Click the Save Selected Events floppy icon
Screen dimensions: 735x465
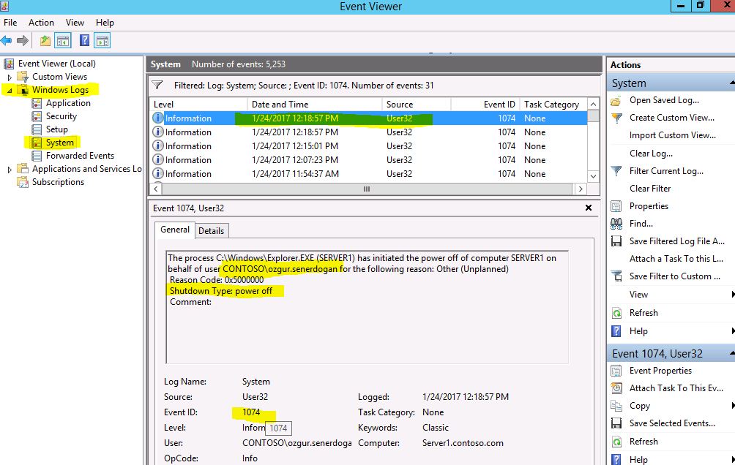click(x=616, y=423)
